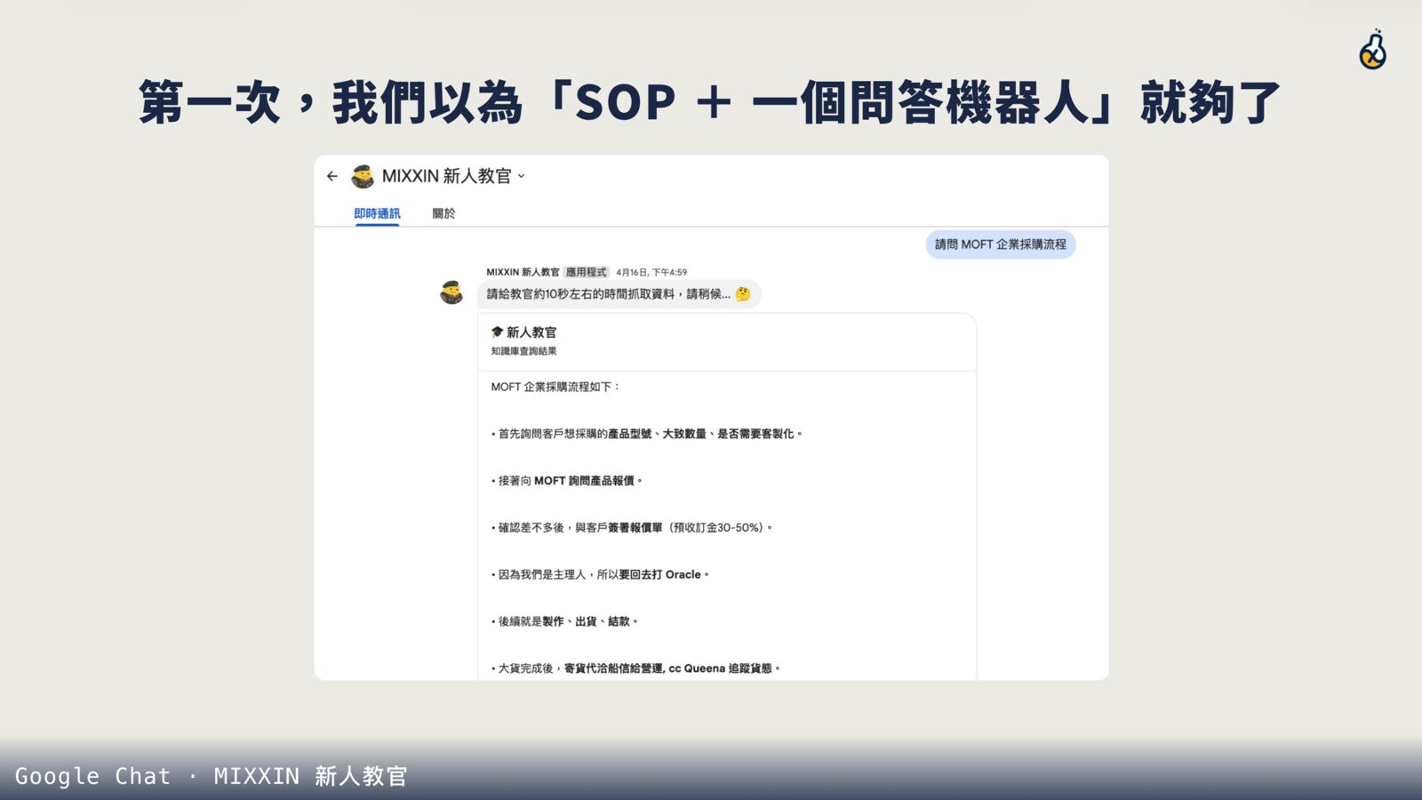Click the footer caption Google Chat · MIXXIN 新人教官
Image resolution: width=1422 pixels, height=800 pixels.
(212, 776)
